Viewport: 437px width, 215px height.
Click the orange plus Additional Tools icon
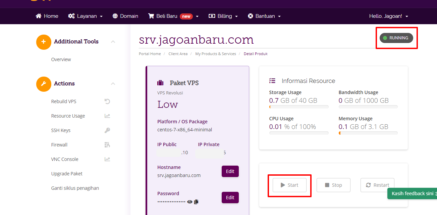(44, 42)
